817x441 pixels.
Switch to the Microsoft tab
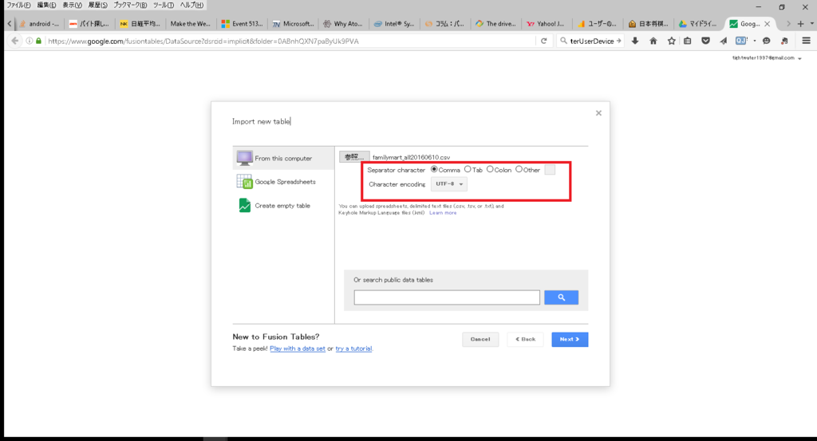[x=294, y=23]
